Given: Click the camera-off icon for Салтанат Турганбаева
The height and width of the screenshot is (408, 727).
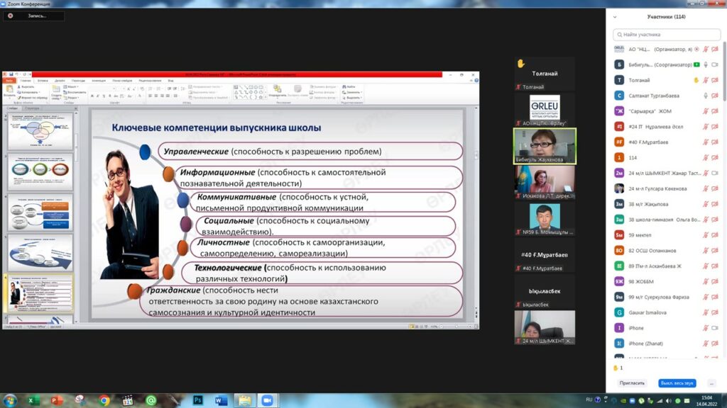Looking at the screenshot, I should coord(715,96).
